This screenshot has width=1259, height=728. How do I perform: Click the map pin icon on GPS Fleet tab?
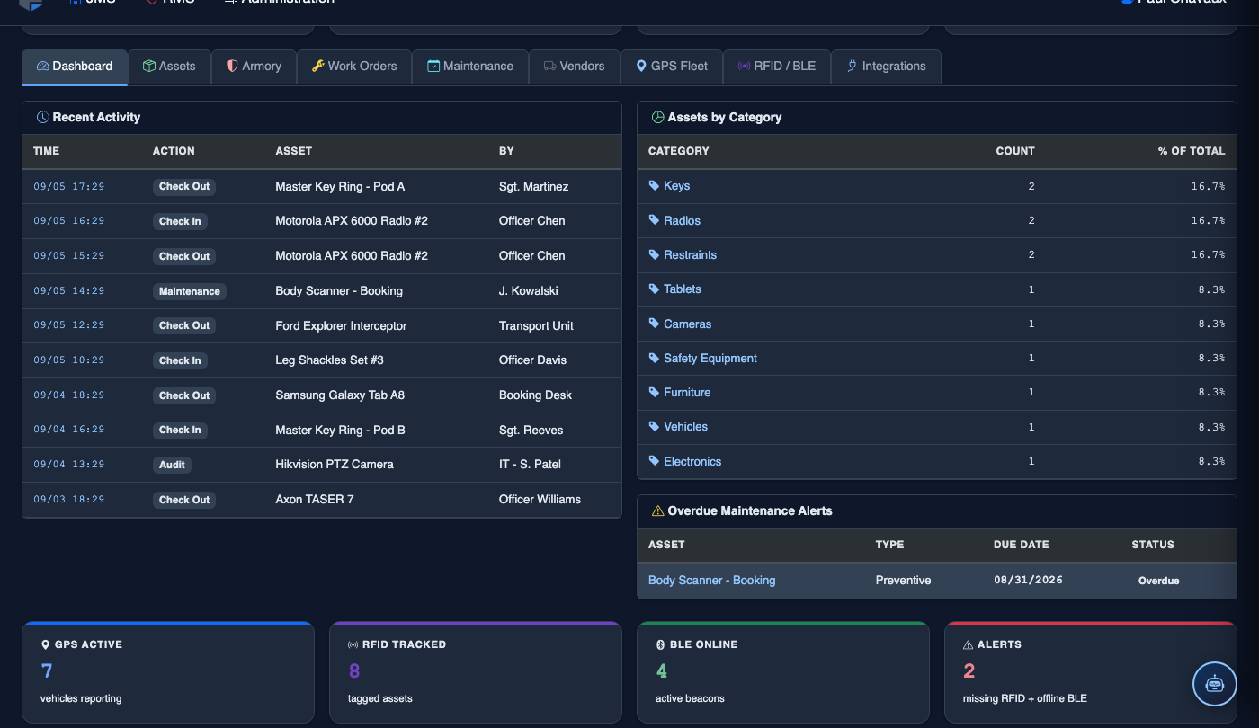coord(641,67)
